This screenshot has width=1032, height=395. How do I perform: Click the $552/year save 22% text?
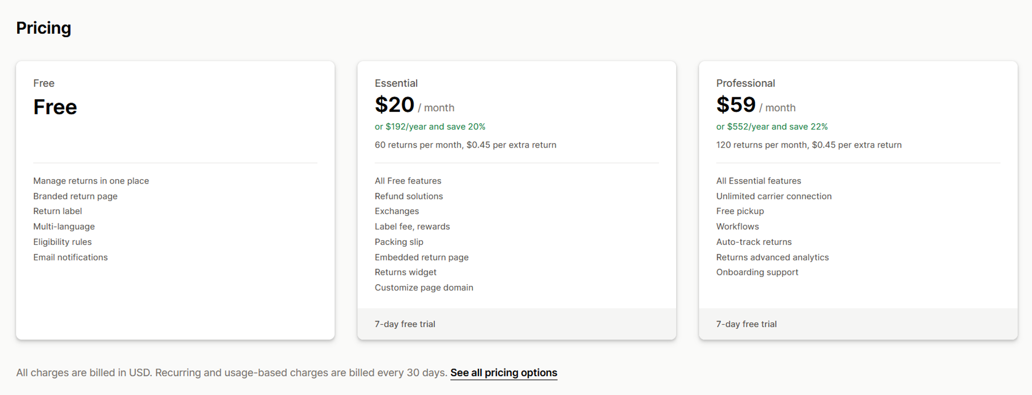pyautogui.click(x=771, y=127)
